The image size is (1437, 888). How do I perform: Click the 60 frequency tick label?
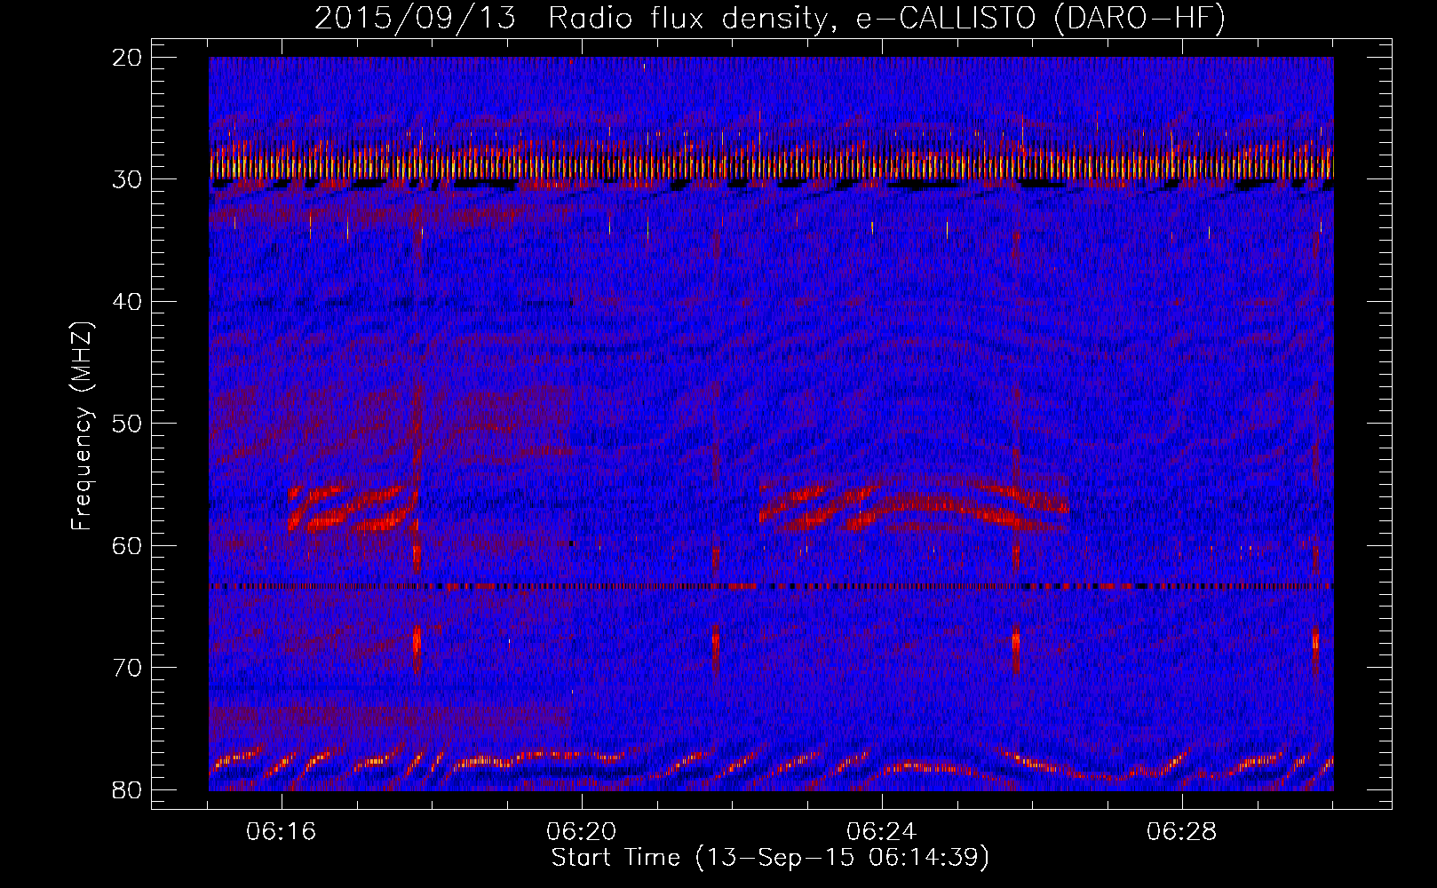tap(128, 545)
